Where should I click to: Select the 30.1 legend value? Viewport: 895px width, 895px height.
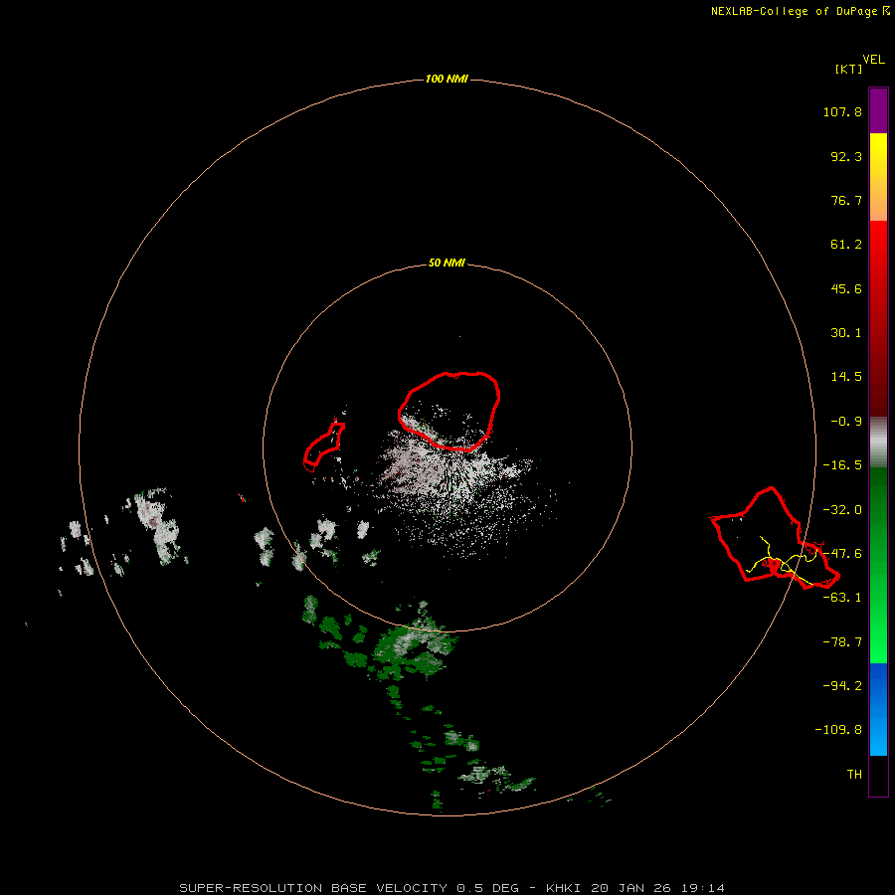846,333
